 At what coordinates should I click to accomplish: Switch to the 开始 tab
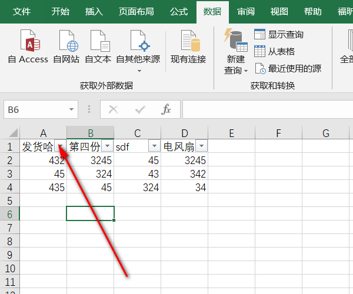tap(61, 12)
